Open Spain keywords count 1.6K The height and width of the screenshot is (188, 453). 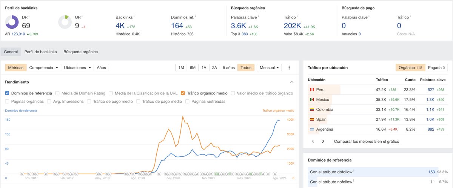pos(430,119)
